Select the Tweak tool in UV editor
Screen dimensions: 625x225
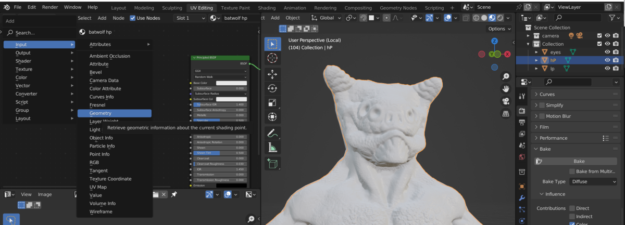(x=11, y=219)
